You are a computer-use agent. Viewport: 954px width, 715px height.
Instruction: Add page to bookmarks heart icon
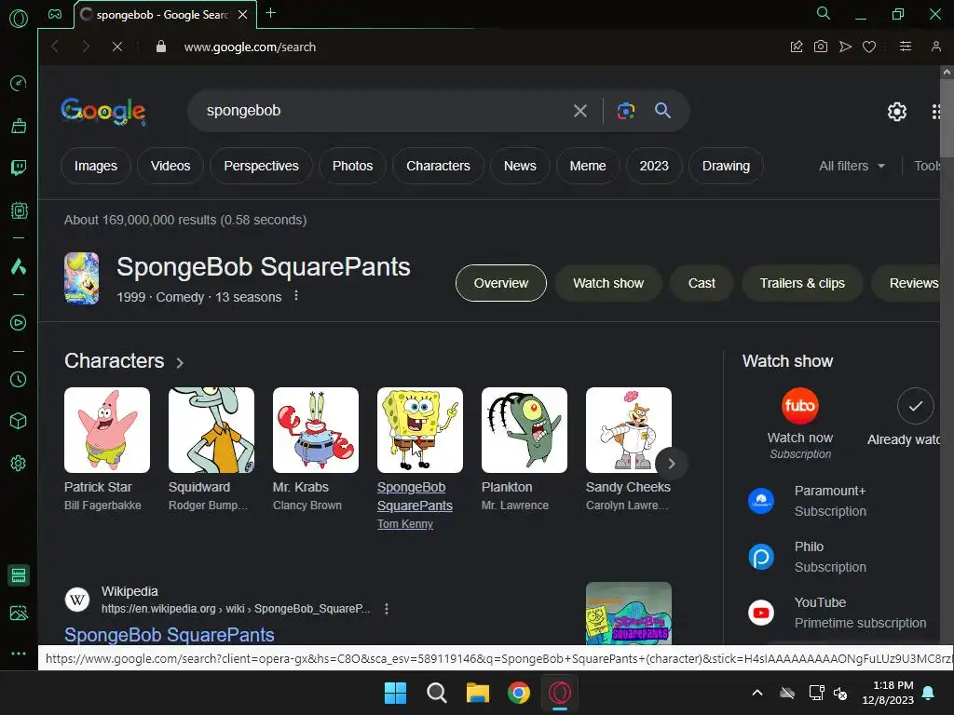(869, 47)
